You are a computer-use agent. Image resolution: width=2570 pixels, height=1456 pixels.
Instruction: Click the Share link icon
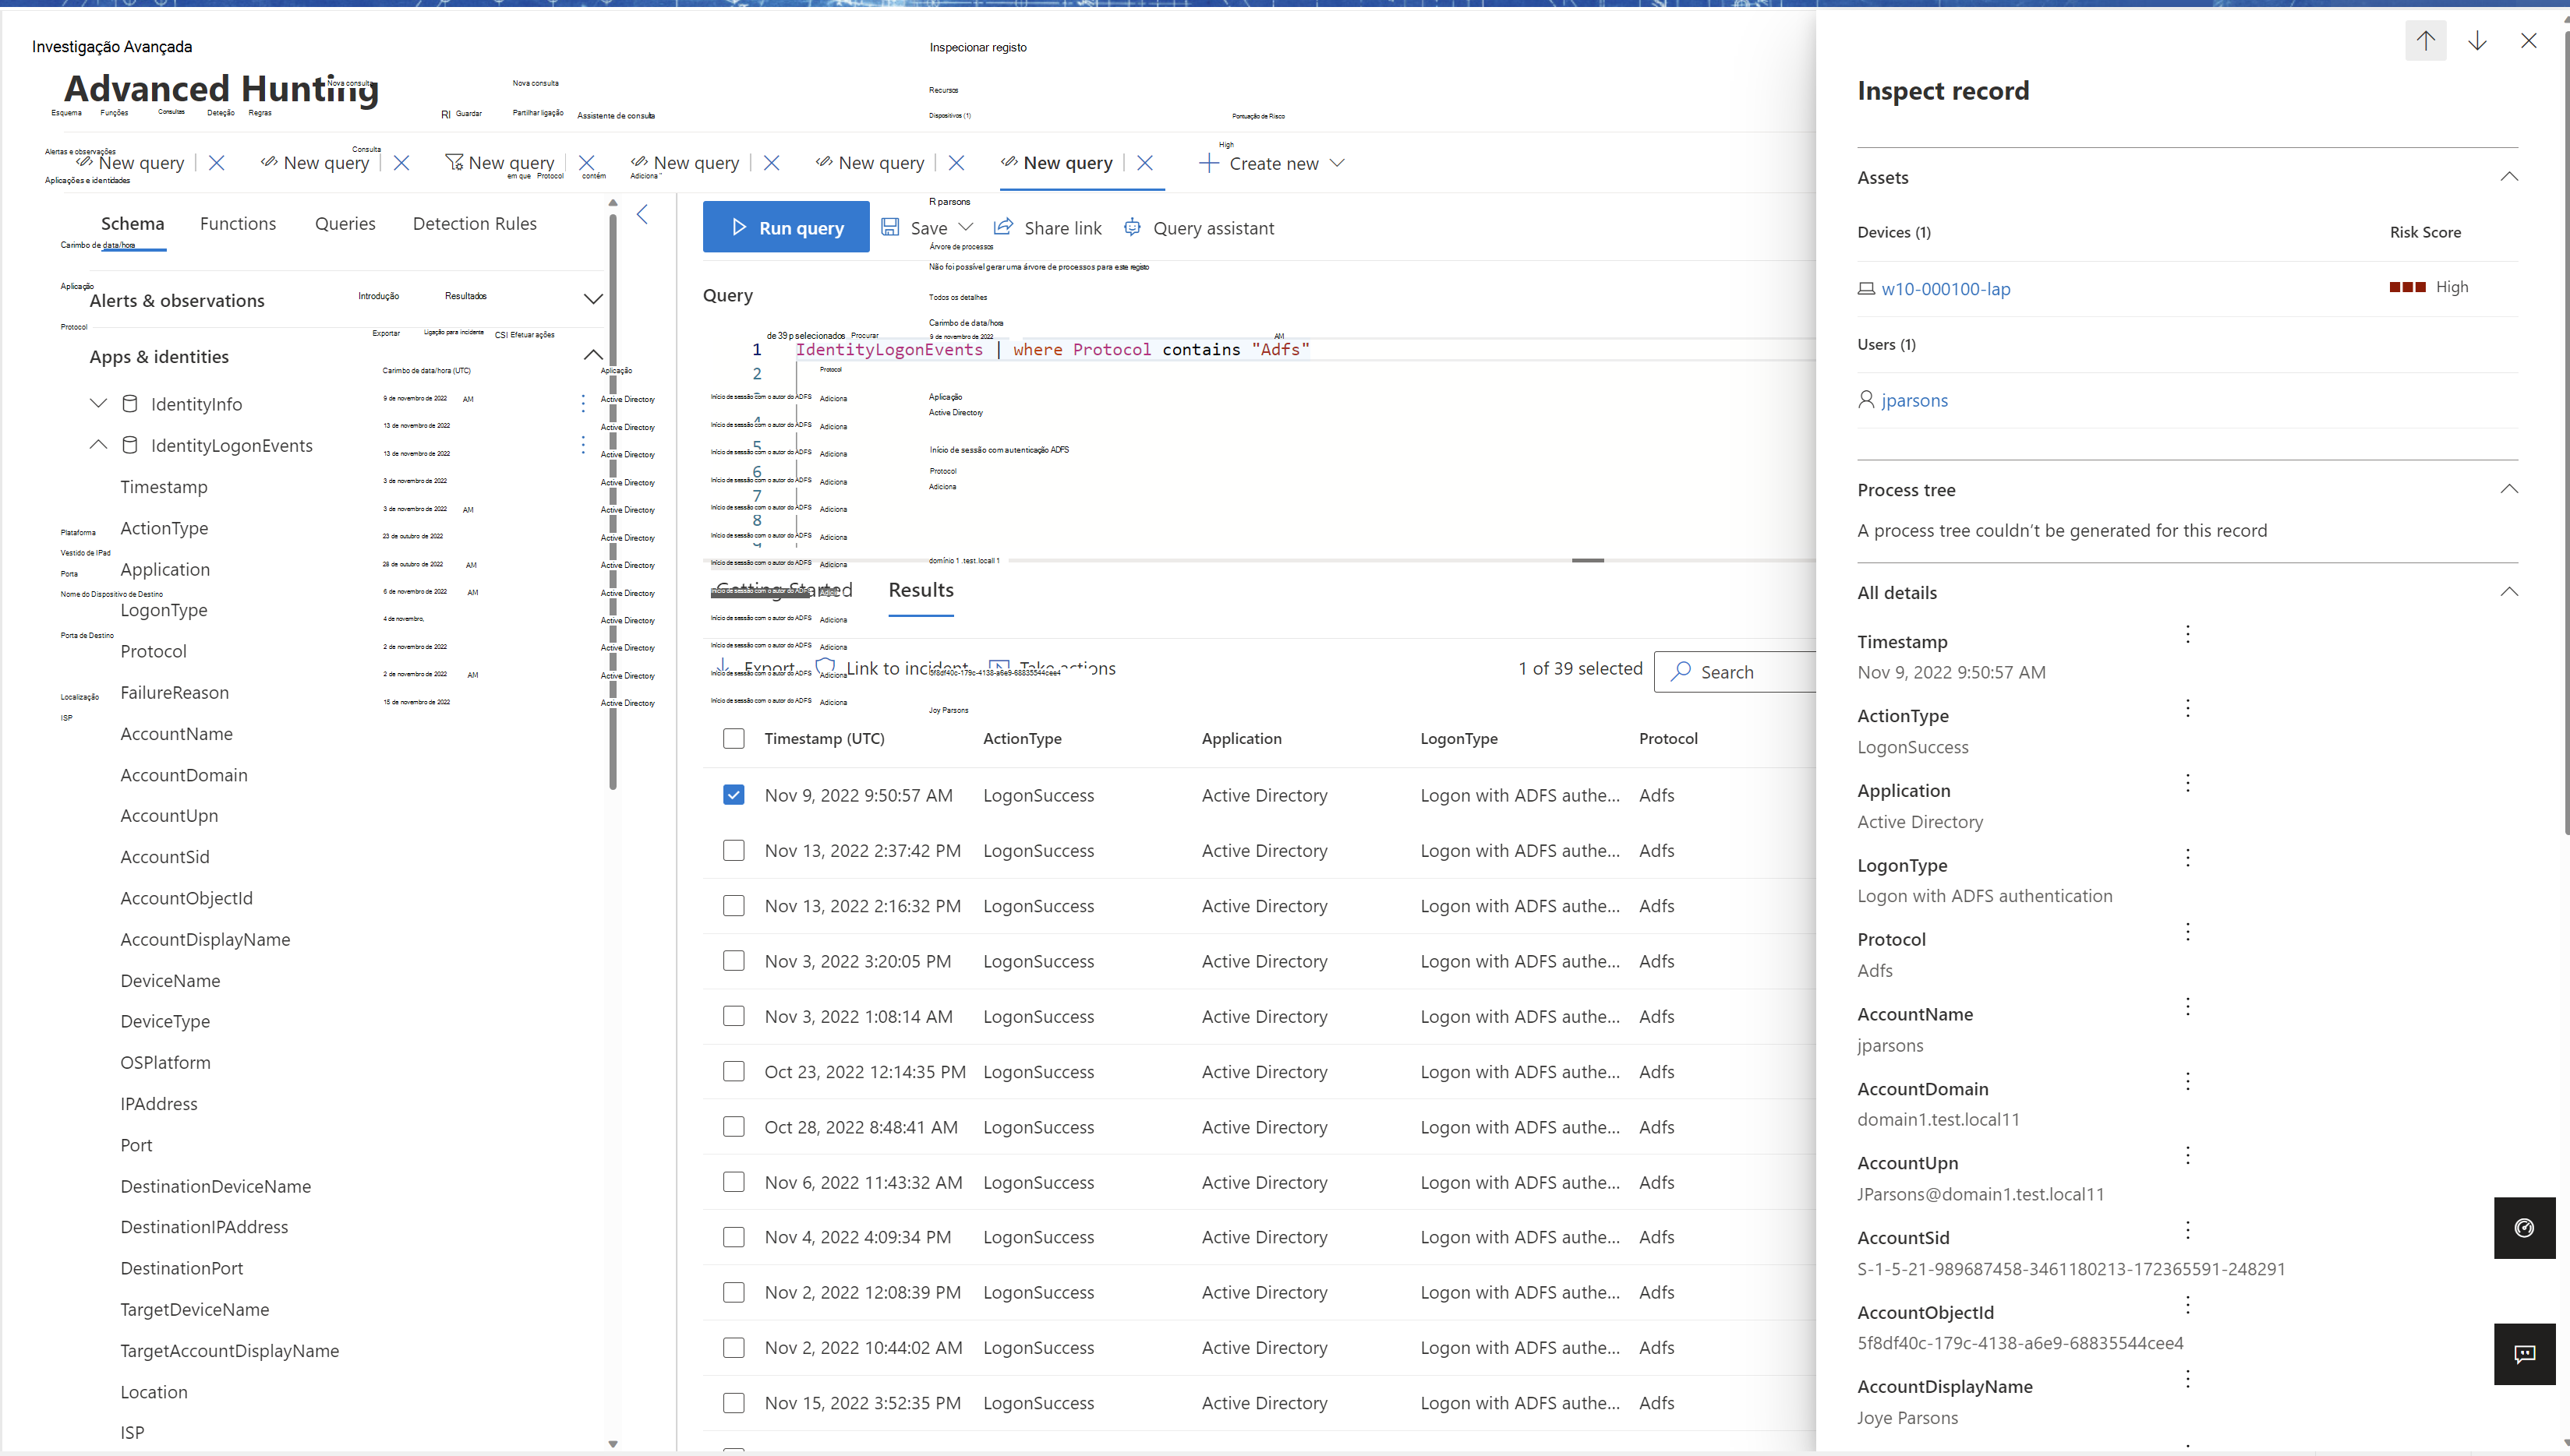(x=1005, y=227)
